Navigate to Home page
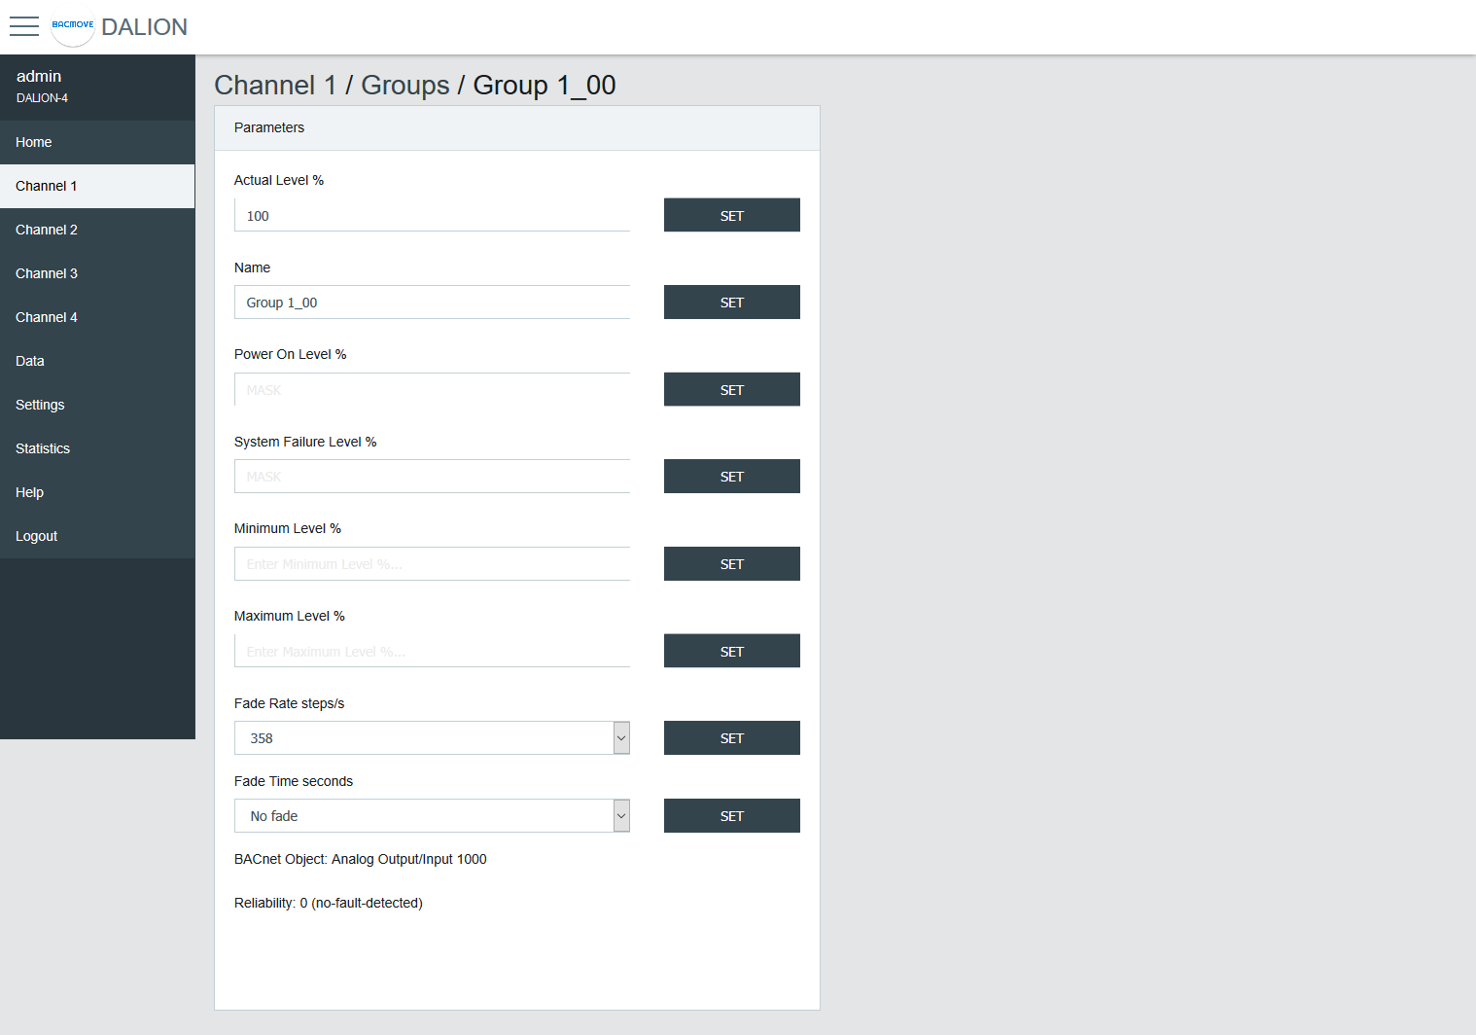Screen dimensions: 1476x1035 point(34,142)
